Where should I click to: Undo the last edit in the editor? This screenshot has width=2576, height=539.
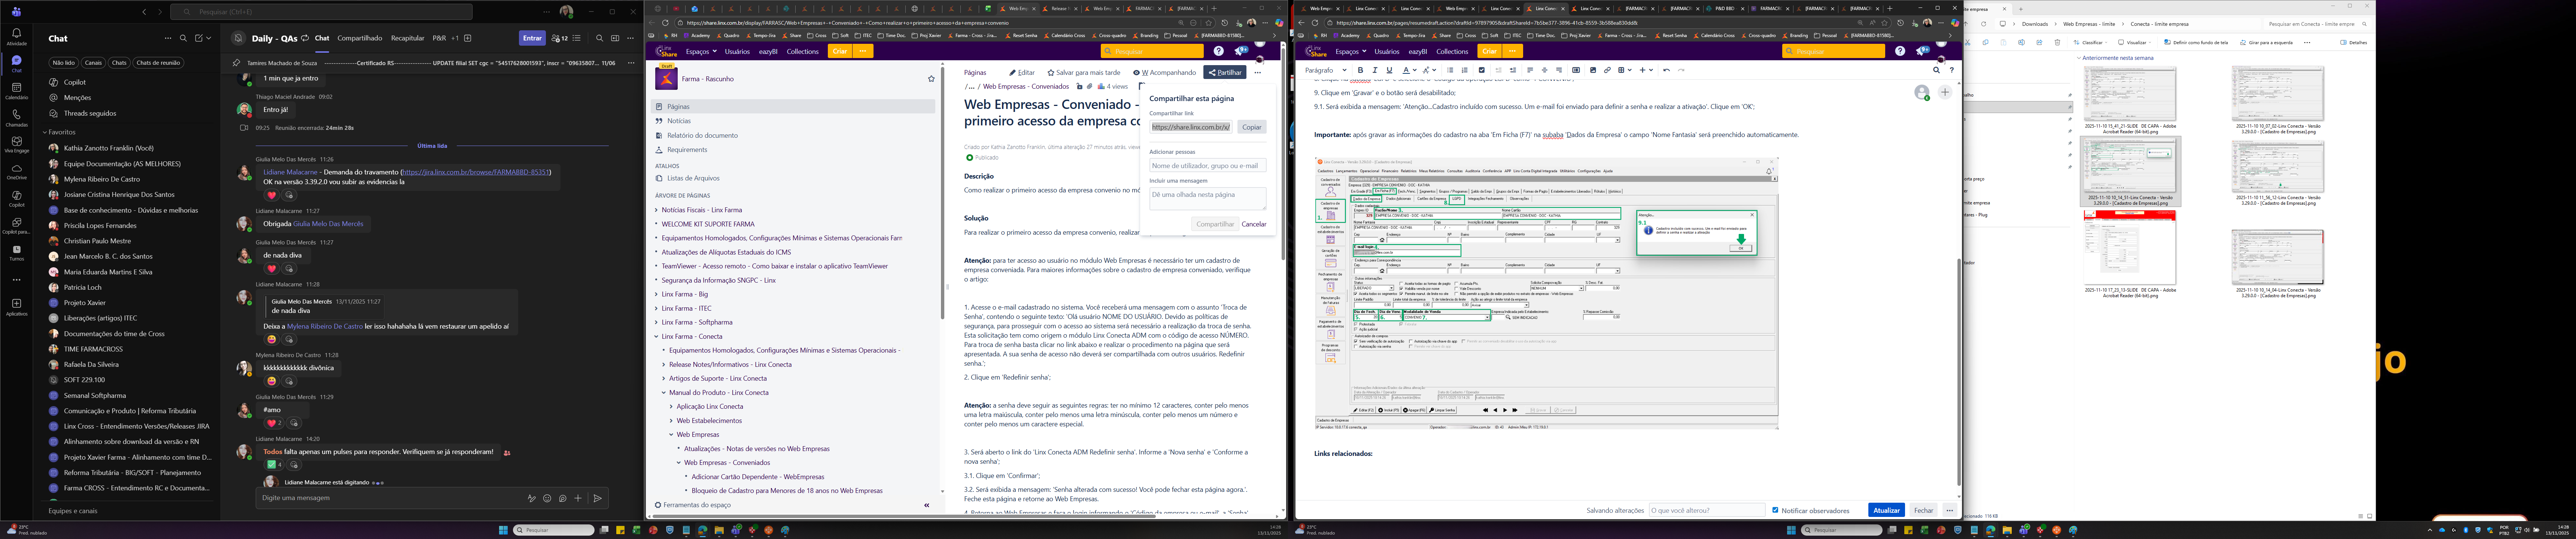(1666, 70)
